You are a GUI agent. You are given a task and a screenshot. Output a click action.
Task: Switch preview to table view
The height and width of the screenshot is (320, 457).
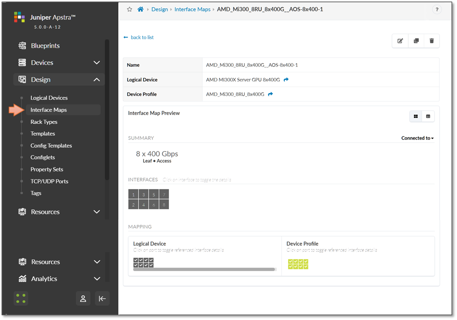(428, 116)
